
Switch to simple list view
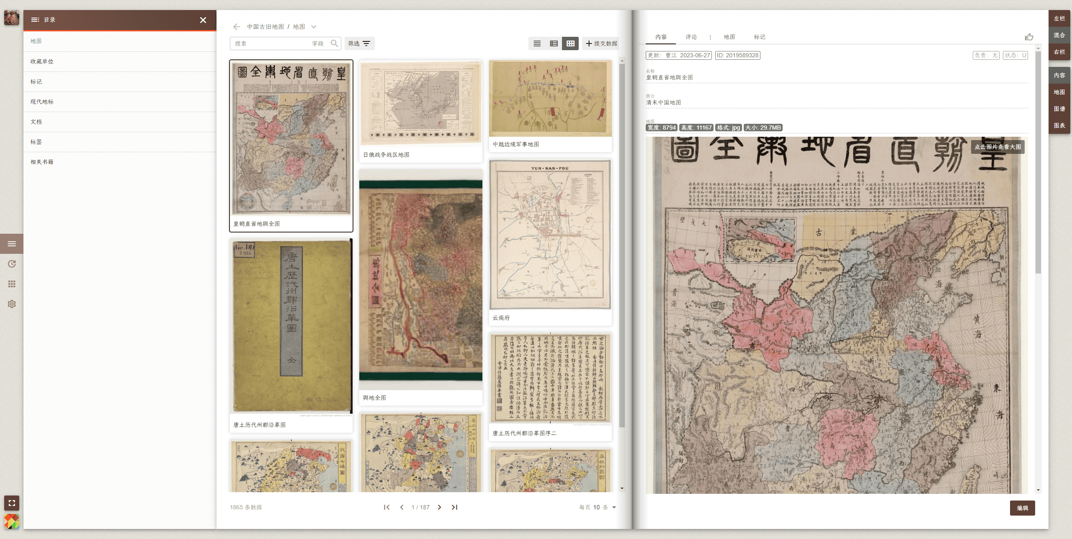coord(537,43)
